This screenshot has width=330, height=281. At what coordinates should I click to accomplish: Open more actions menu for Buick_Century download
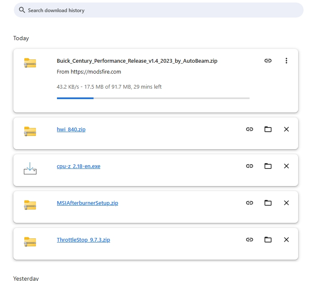(x=286, y=61)
